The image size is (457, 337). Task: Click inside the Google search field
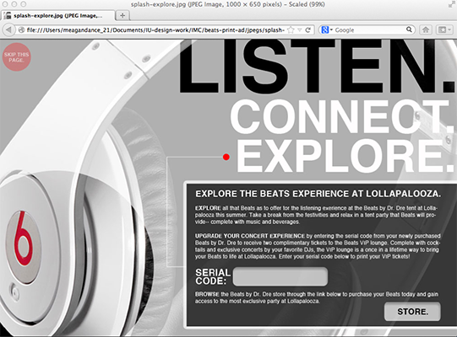pyautogui.click(x=369, y=29)
